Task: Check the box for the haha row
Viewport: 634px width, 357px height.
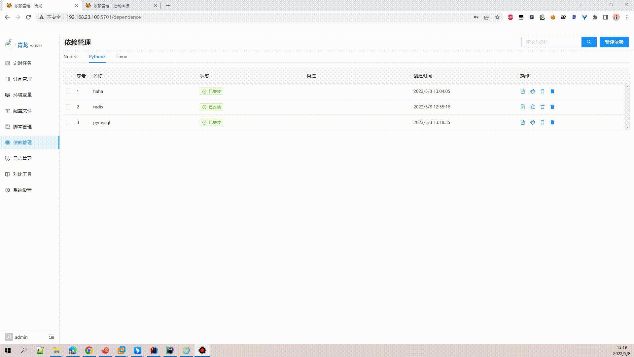Action: [69, 91]
